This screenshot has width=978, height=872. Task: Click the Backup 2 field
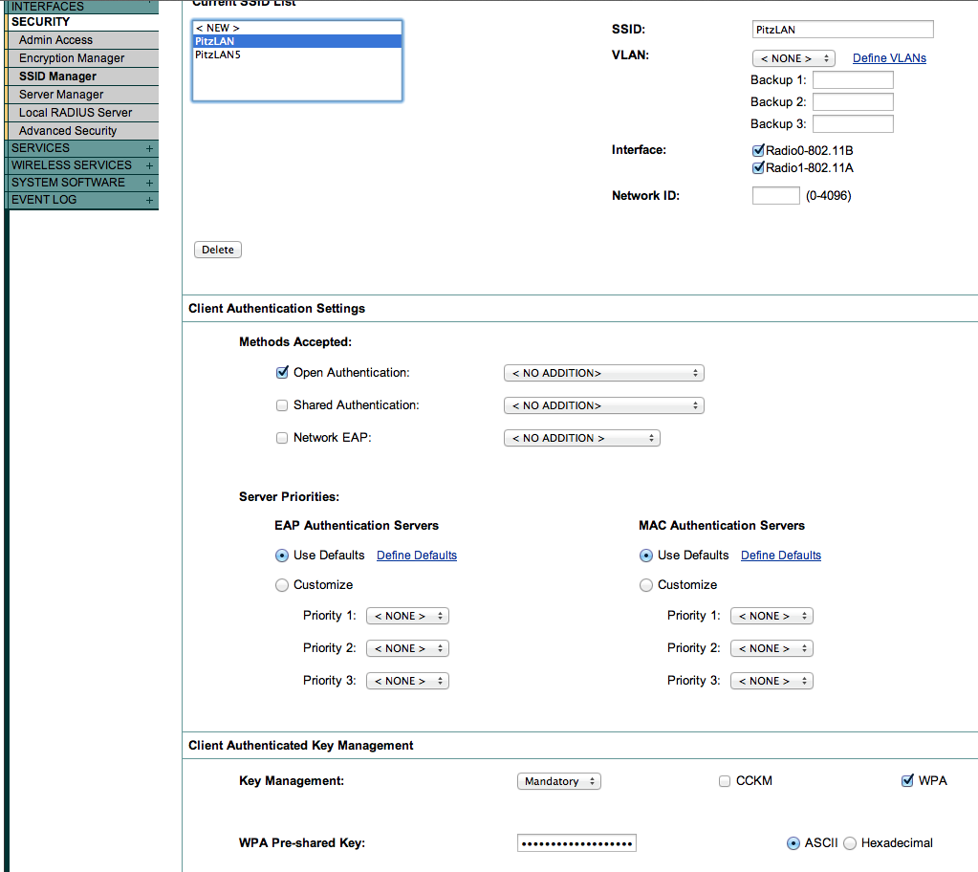tap(853, 101)
